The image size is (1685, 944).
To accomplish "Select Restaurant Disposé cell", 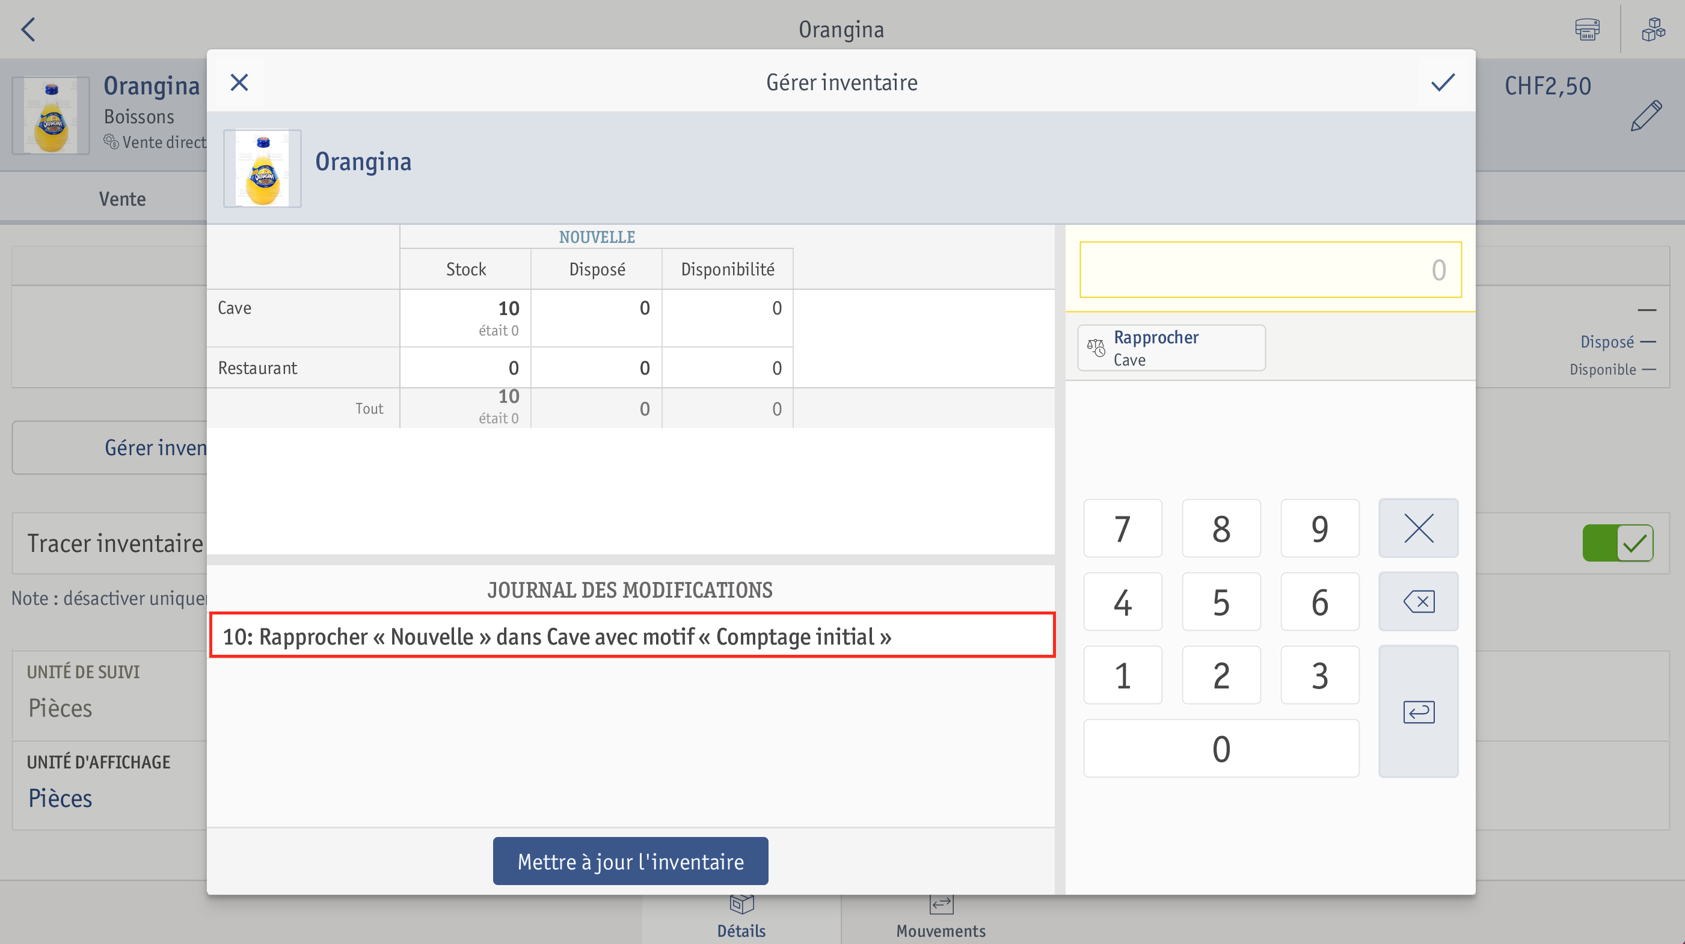I will pos(597,367).
